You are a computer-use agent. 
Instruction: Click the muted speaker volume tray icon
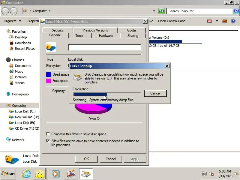click(211, 174)
